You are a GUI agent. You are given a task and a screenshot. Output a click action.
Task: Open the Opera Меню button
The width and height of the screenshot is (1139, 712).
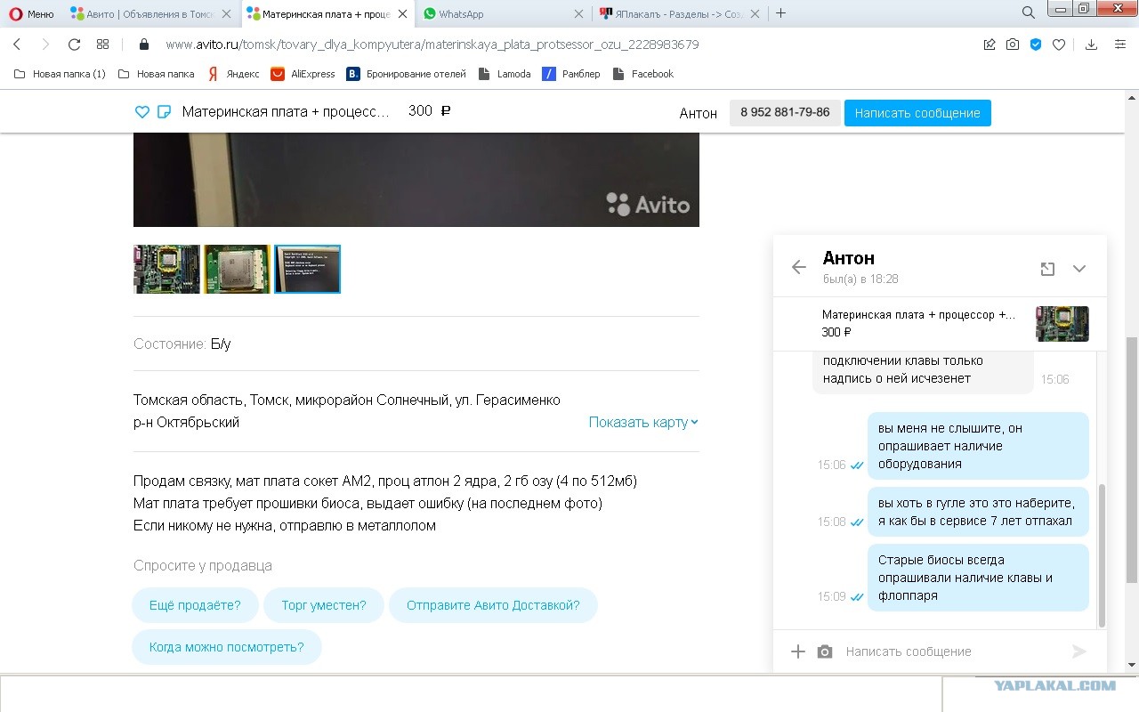click(32, 13)
